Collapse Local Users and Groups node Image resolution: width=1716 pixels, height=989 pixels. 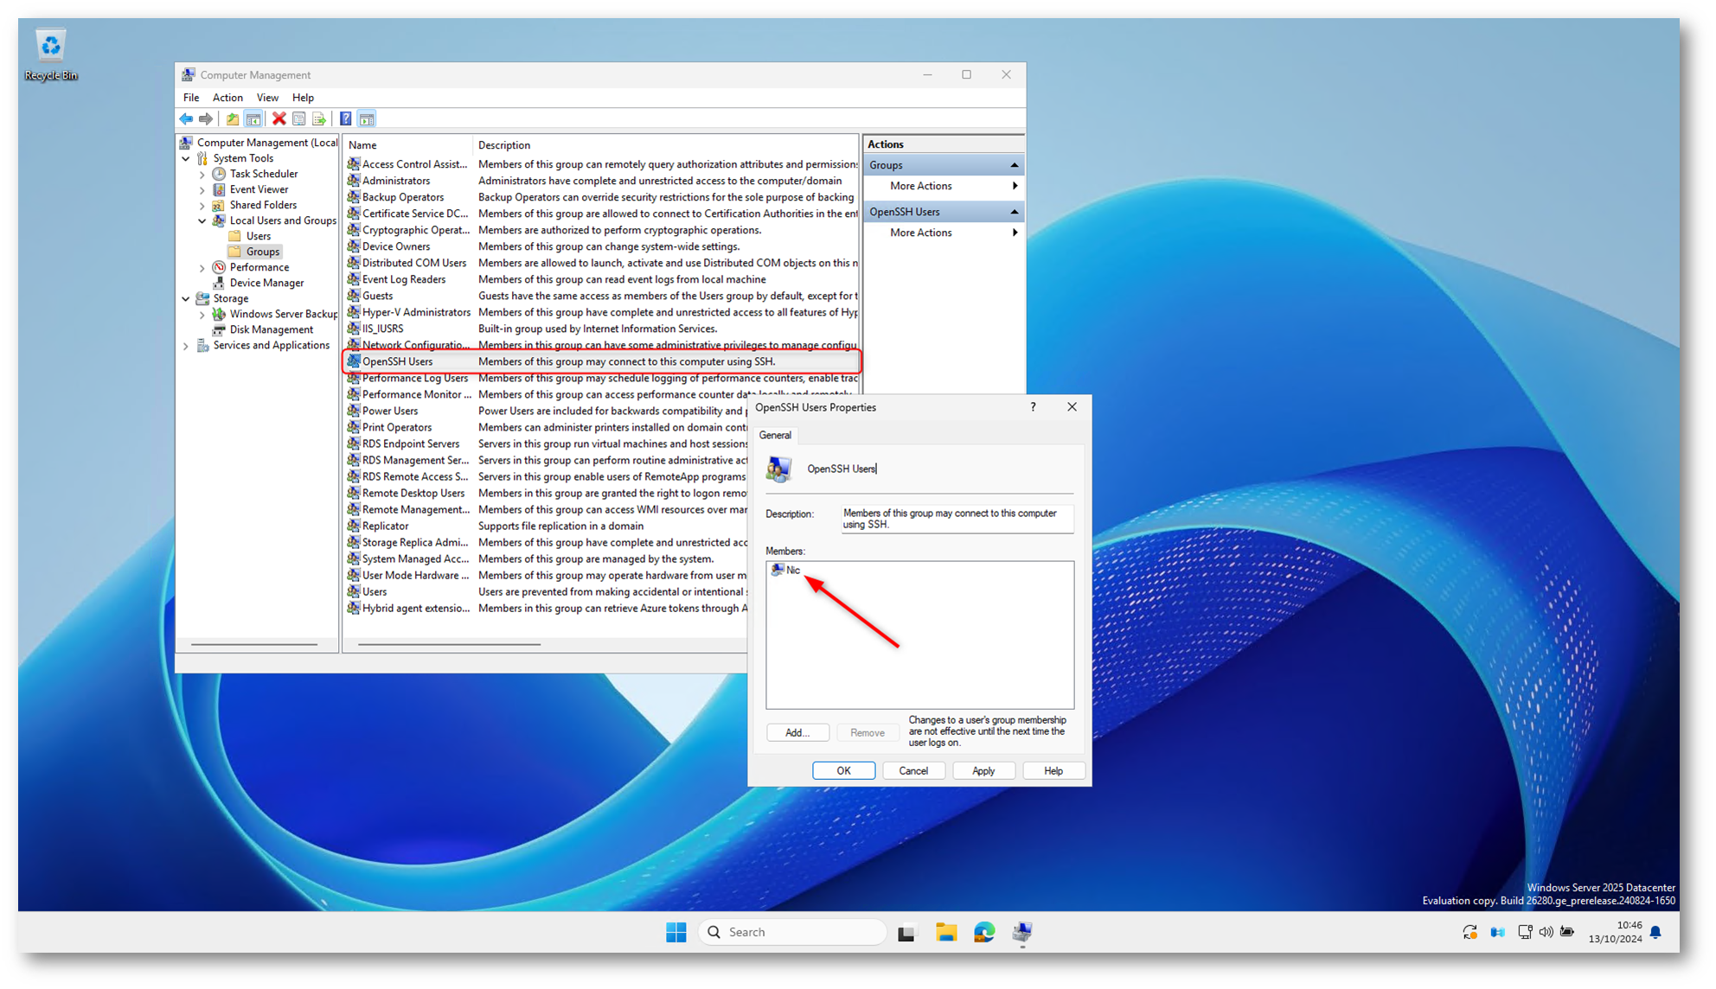pyautogui.click(x=202, y=220)
